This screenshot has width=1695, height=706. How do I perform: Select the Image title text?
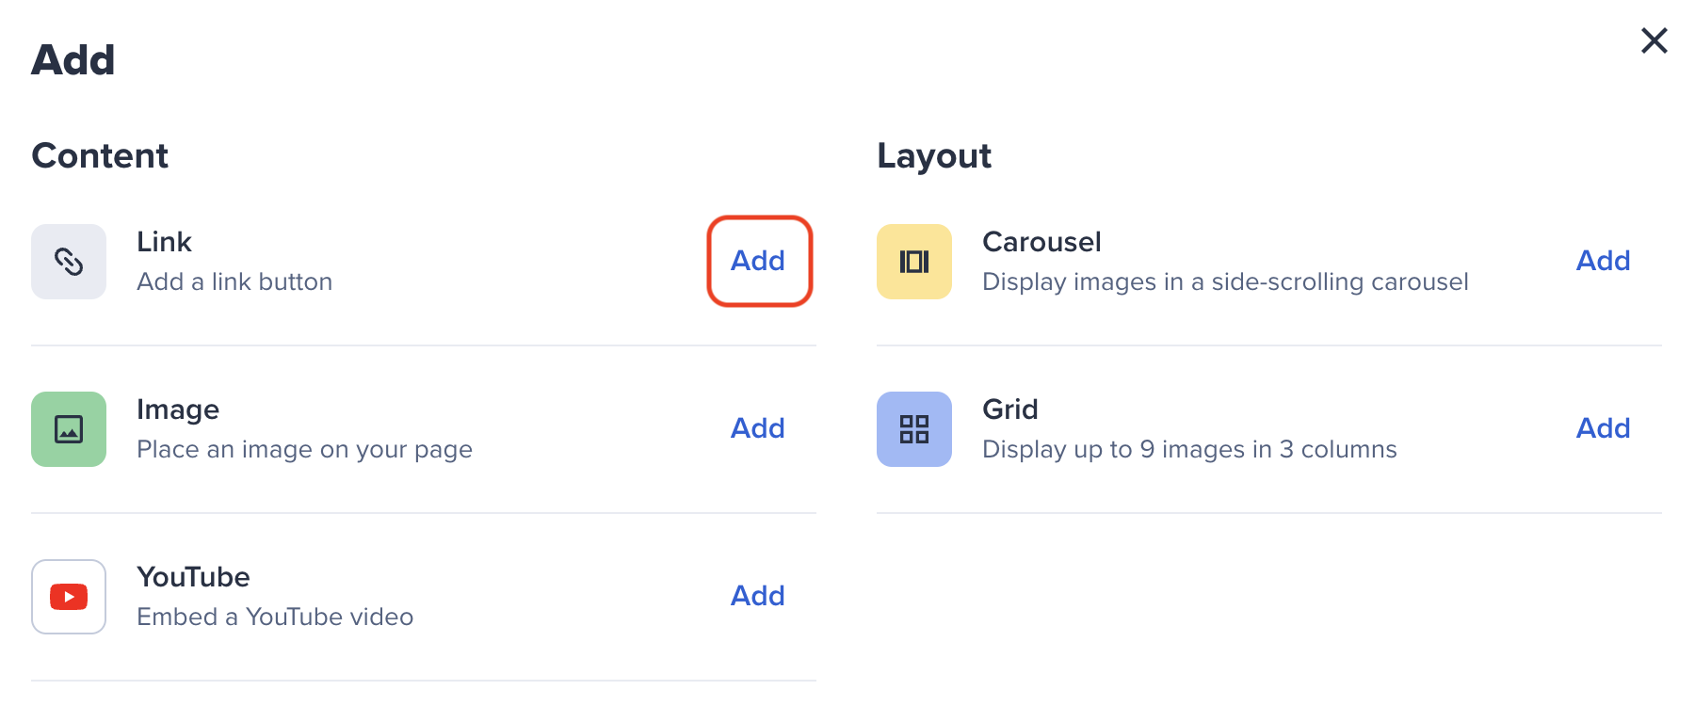pyautogui.click(x=178, y=409)
